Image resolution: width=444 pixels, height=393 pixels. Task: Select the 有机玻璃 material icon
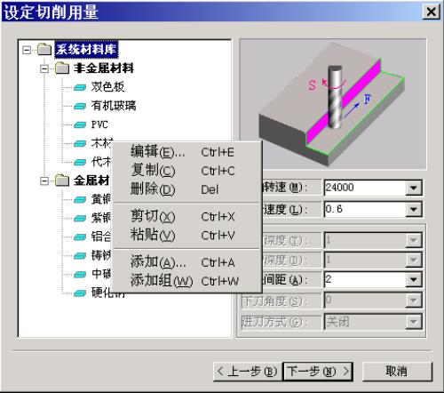80,106
